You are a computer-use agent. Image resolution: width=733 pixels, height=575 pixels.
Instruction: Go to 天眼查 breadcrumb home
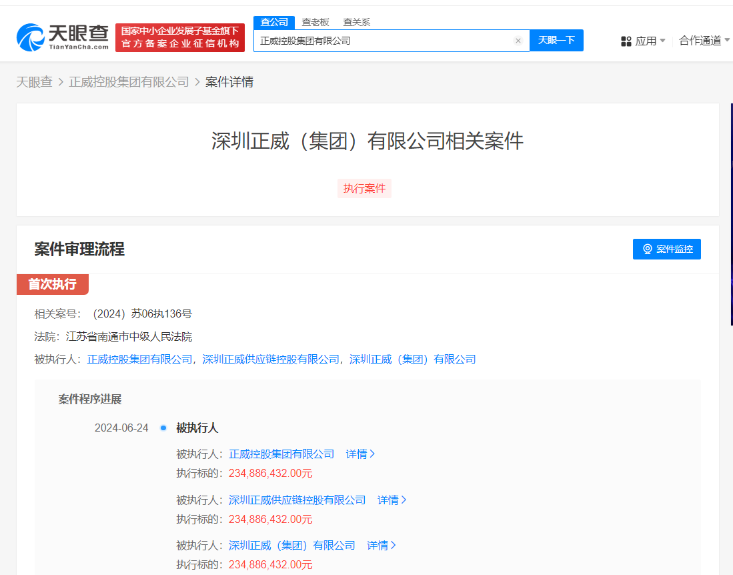34,82
